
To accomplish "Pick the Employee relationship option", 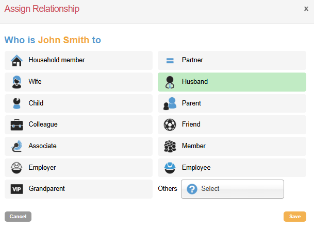I will coord(232,168).
